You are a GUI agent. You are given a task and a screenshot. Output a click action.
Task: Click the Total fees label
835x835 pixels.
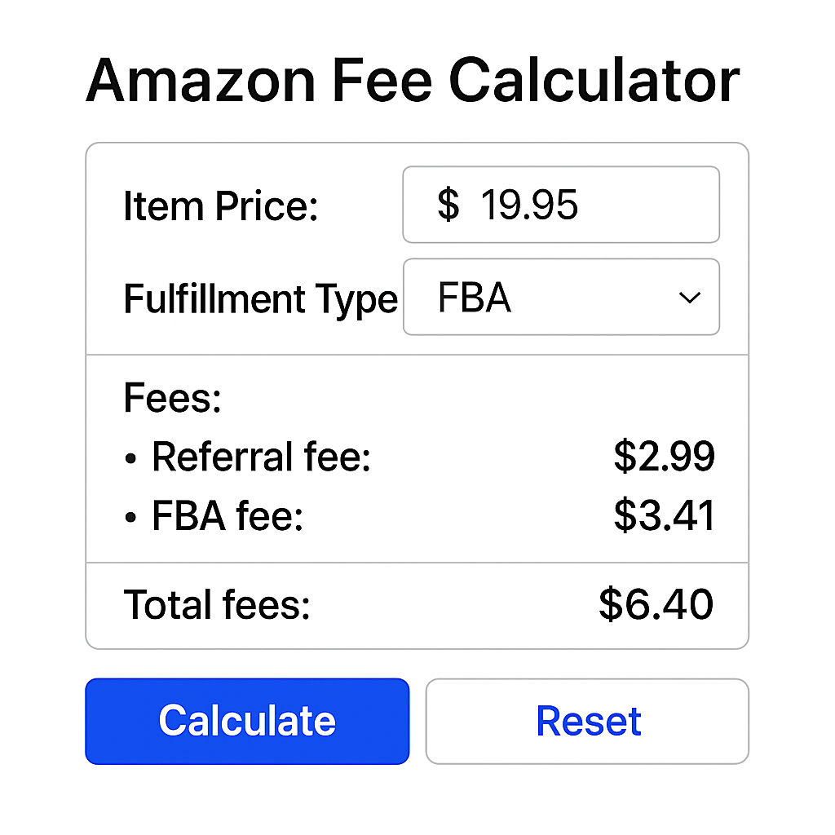coord(217,606)
